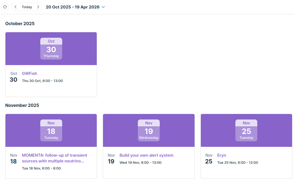This screenshot has height=181, width=294.
Task: Click the Tue 25 Nov, 6:00 - 12:00 time
Action: coord(238,162)
